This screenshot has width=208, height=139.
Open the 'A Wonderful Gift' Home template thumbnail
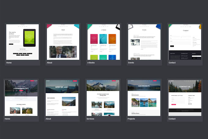(x=21, y=98)
